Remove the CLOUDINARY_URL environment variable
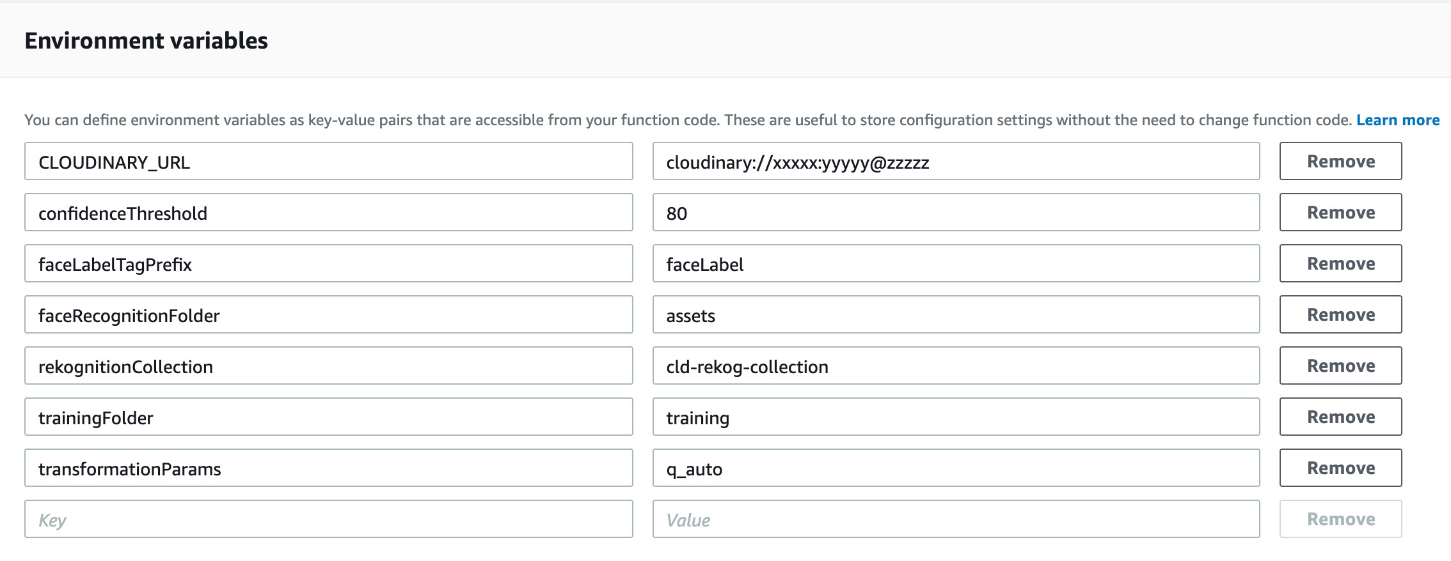 coord(1340,161)
